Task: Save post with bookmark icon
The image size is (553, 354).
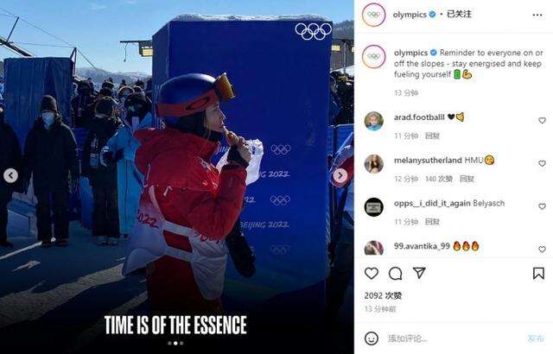Action: click(x=538, y=274)
